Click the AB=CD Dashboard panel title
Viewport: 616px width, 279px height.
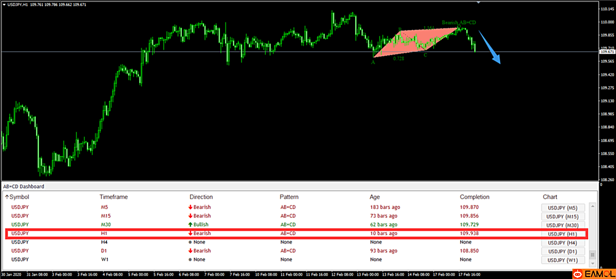[24, 186]
